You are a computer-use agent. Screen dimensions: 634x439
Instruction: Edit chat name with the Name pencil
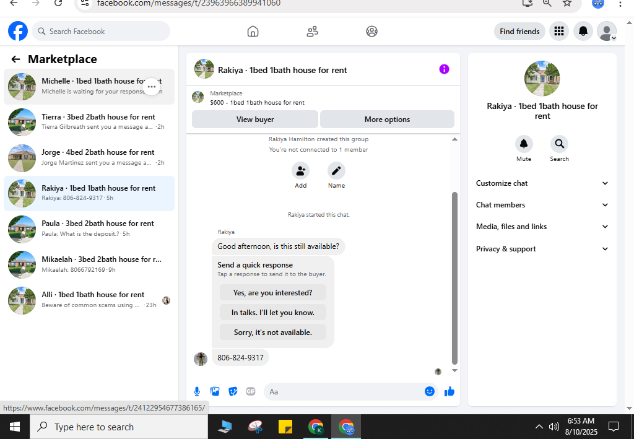point(336,171)
